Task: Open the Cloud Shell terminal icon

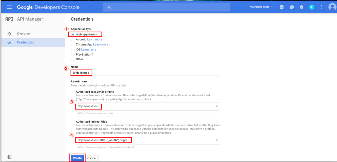Action: tap(282, 7)
